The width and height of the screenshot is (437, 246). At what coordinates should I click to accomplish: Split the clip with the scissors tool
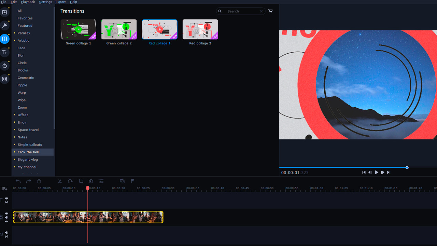[x=60, y=181]
